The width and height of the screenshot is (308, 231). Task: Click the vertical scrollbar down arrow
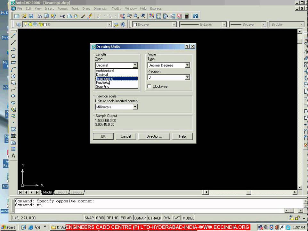(x=300, y=187)
